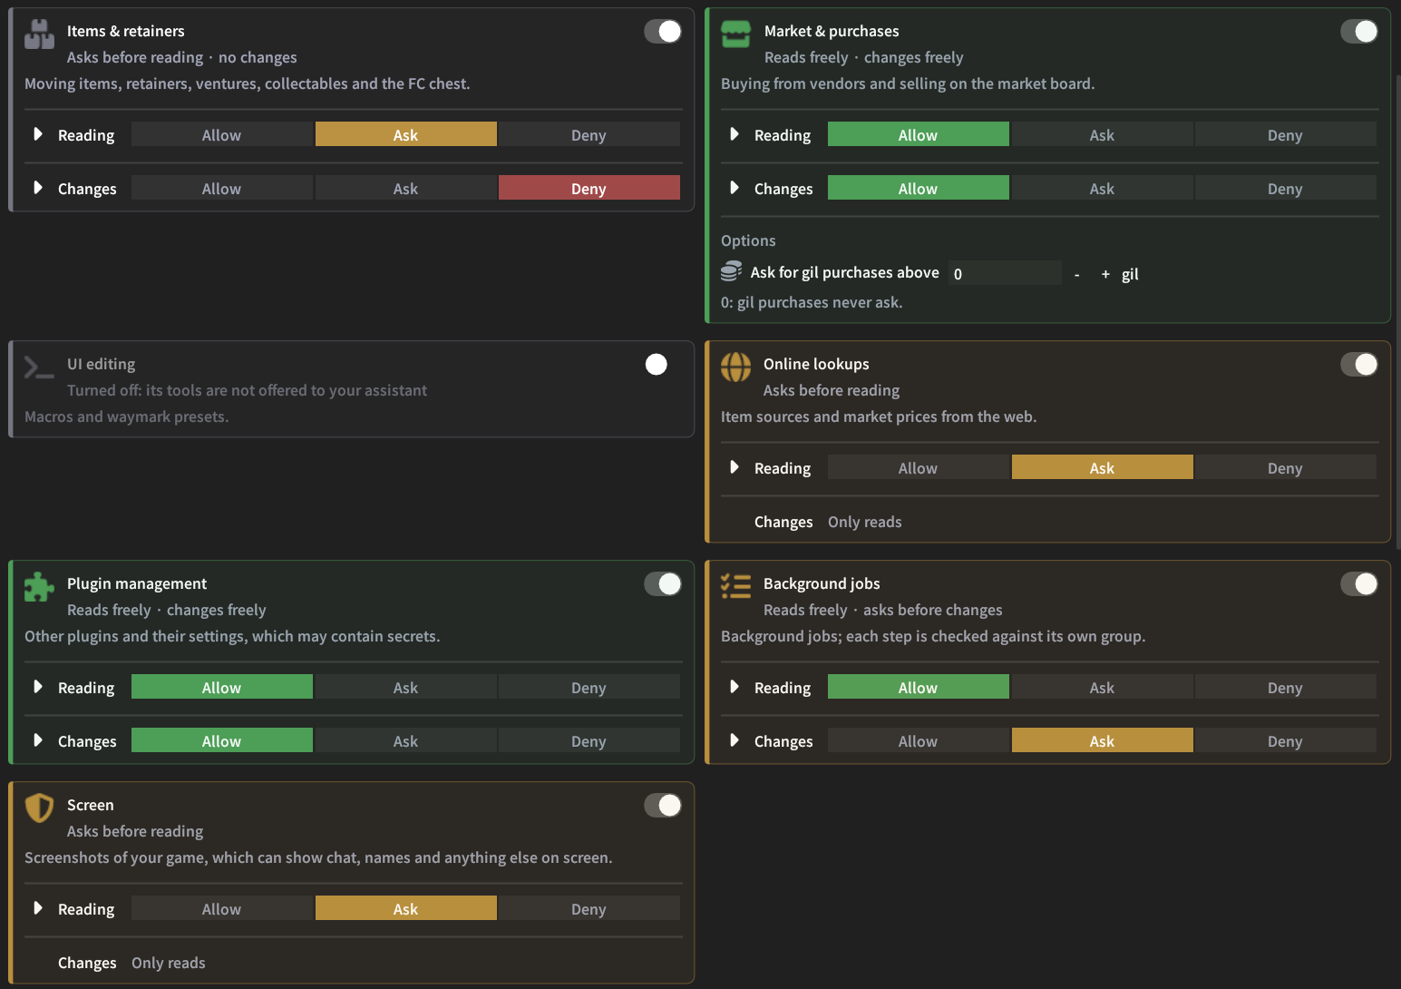Toggle the Background jobs switch
1401x989 pixels.
[x=1359, y=583]
